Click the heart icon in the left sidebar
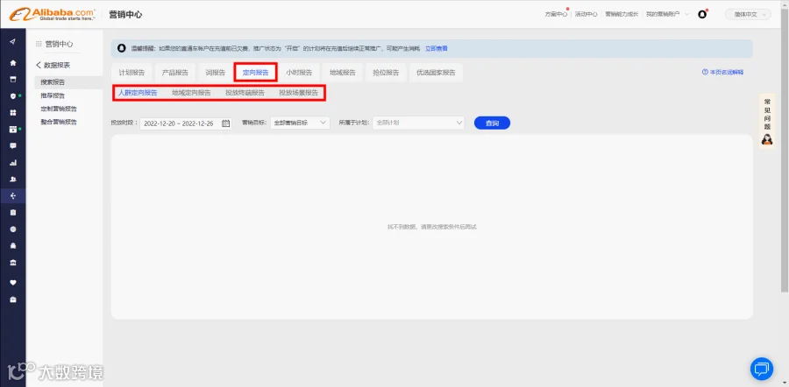 click(x=13, y=283)
